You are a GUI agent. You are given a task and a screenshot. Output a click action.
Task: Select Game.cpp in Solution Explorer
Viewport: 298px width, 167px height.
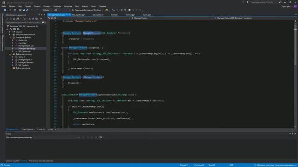click(x=22, y=40)
